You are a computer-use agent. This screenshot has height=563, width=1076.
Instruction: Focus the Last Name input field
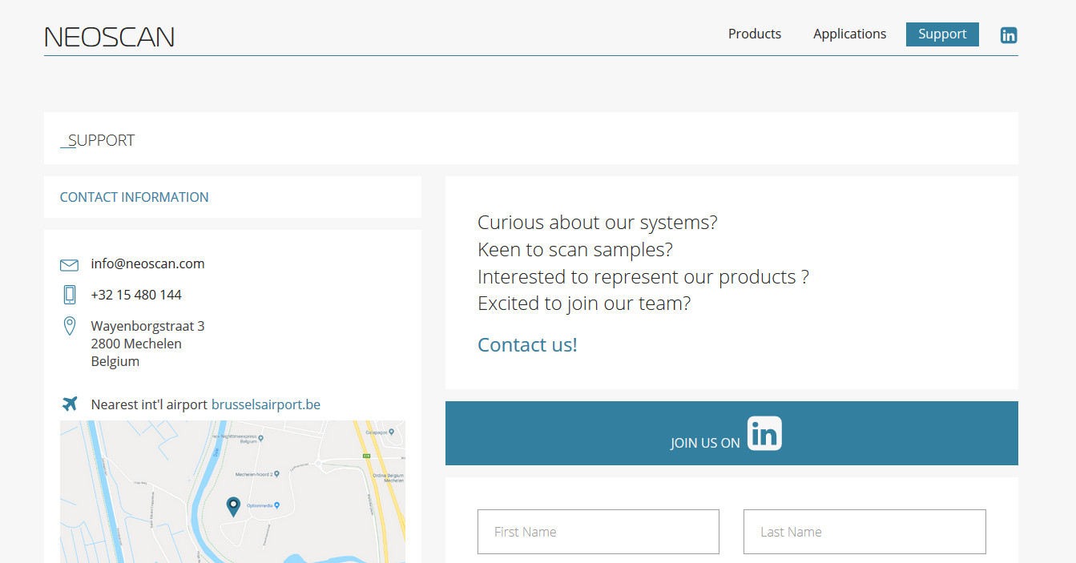click(864, 532)
